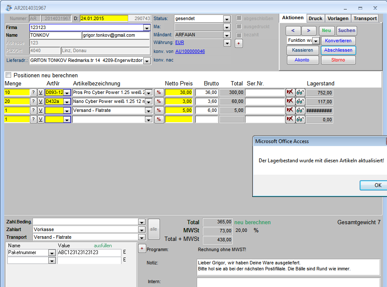The image size is (387, 287).
Task: Delete the empty last position row
Action: click(290, 119)
